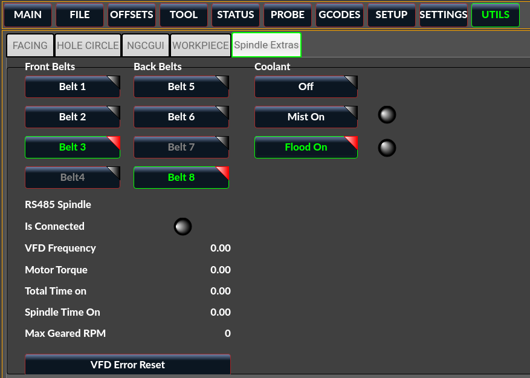Viewport: 530px width, 378px height.
Task: Click the Mist On status LED
Action: pyautogui.click(x=387, y=115)
